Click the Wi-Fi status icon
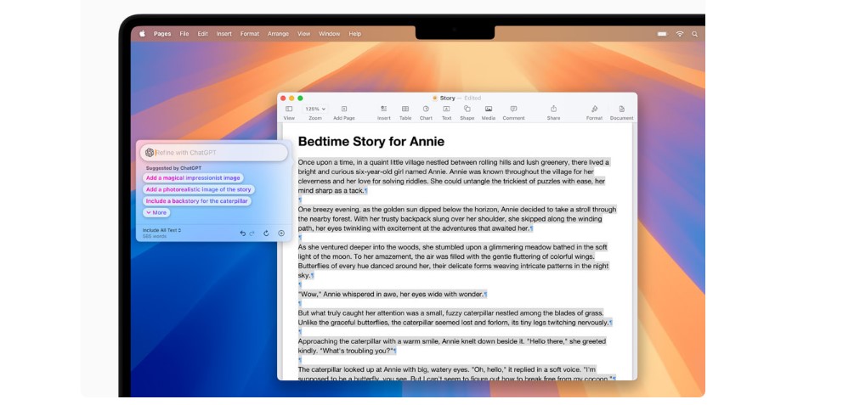This screenshot has height=405, width=843. pyautogui.click(x=680, y=34)
